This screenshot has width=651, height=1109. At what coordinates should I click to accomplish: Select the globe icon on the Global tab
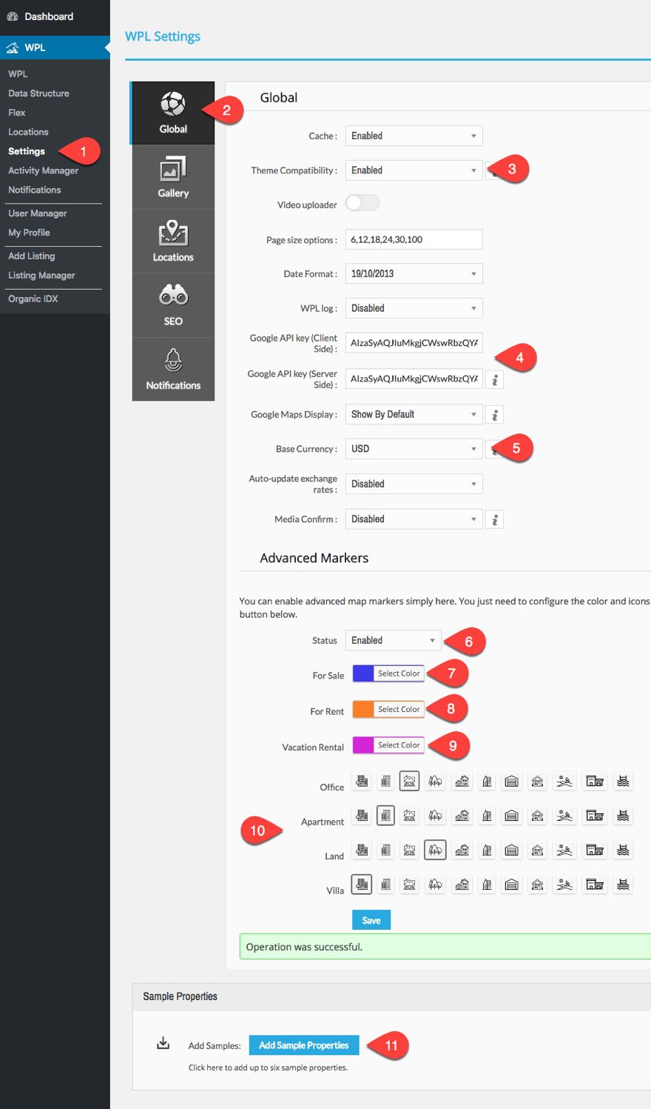[173, 104]
